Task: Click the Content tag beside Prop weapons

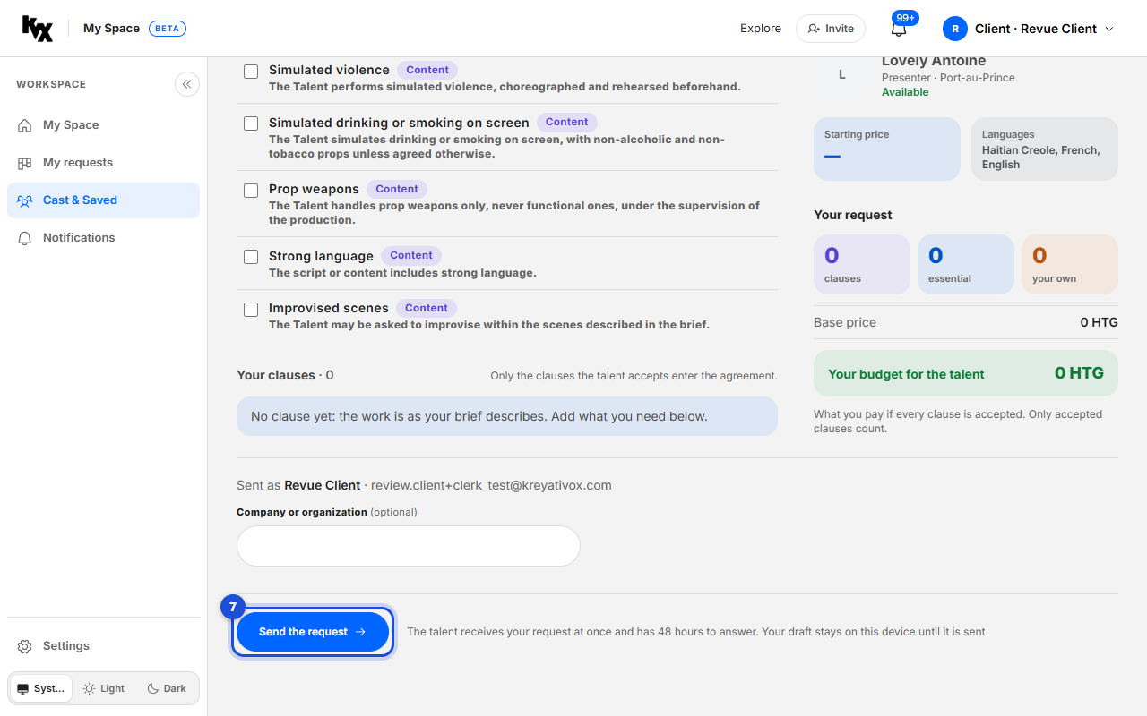Action: point(397,189)
